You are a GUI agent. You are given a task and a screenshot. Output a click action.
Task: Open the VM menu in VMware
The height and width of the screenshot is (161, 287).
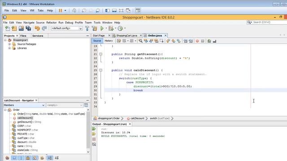pyautogui.click(x=32, y=11)
